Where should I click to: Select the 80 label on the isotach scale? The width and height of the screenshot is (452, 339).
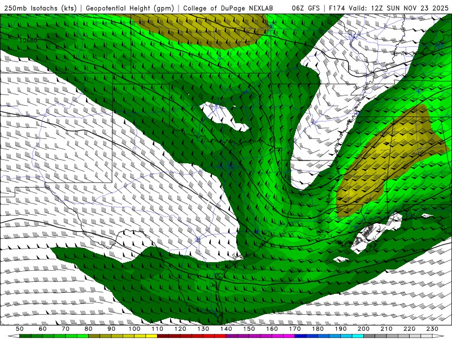click(x=89, y=329)
